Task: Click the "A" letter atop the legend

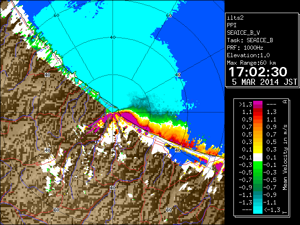Action: pyautogui.click(x=285, y=102)
